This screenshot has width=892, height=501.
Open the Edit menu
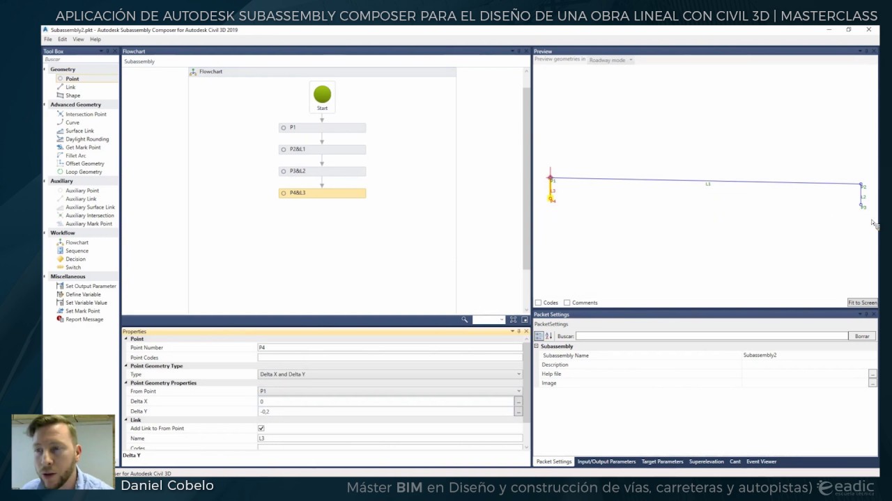coord(62,40)
